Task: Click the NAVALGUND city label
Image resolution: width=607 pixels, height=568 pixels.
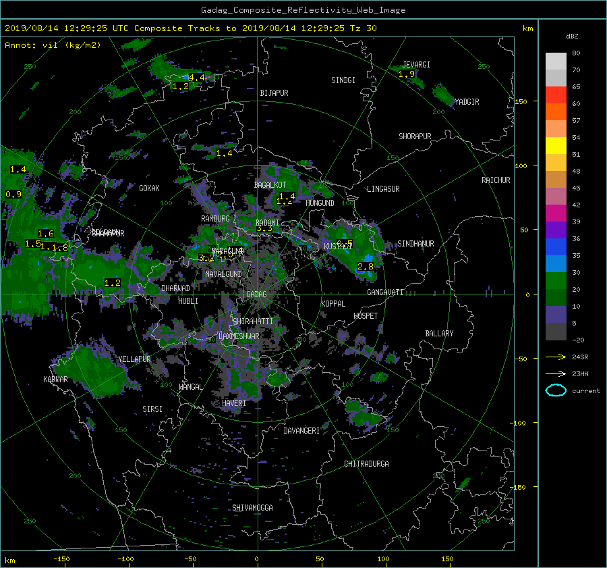Action: pos(223,274)
